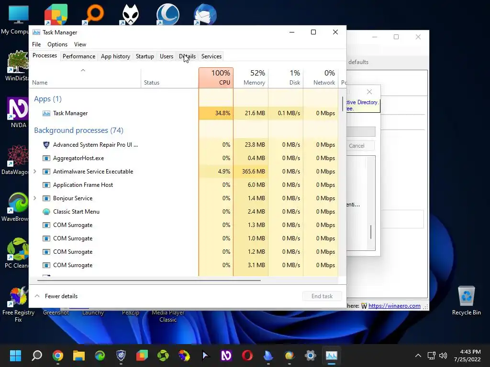Image resolution: width=490 pixels, height=367 pixels.
Task: Click the volume speaker tray icon
Action: click(x=443, y=356)
